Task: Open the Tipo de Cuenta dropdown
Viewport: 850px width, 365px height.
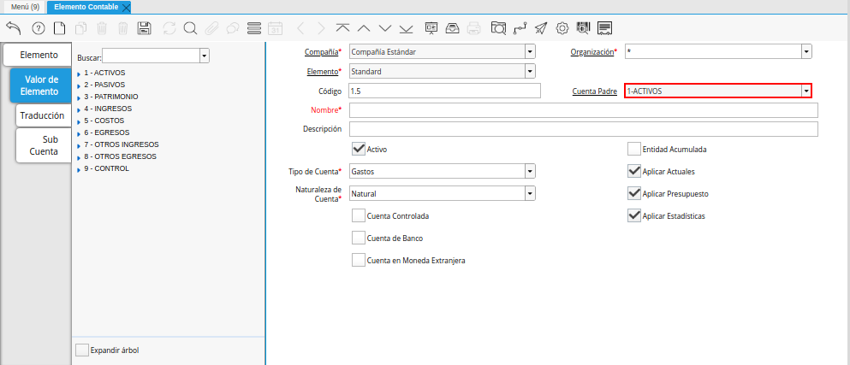Action: [530, 171]
